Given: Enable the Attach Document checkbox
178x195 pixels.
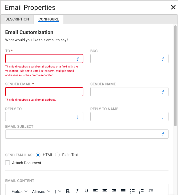Looking at the screenshot, I should point(8,163).
